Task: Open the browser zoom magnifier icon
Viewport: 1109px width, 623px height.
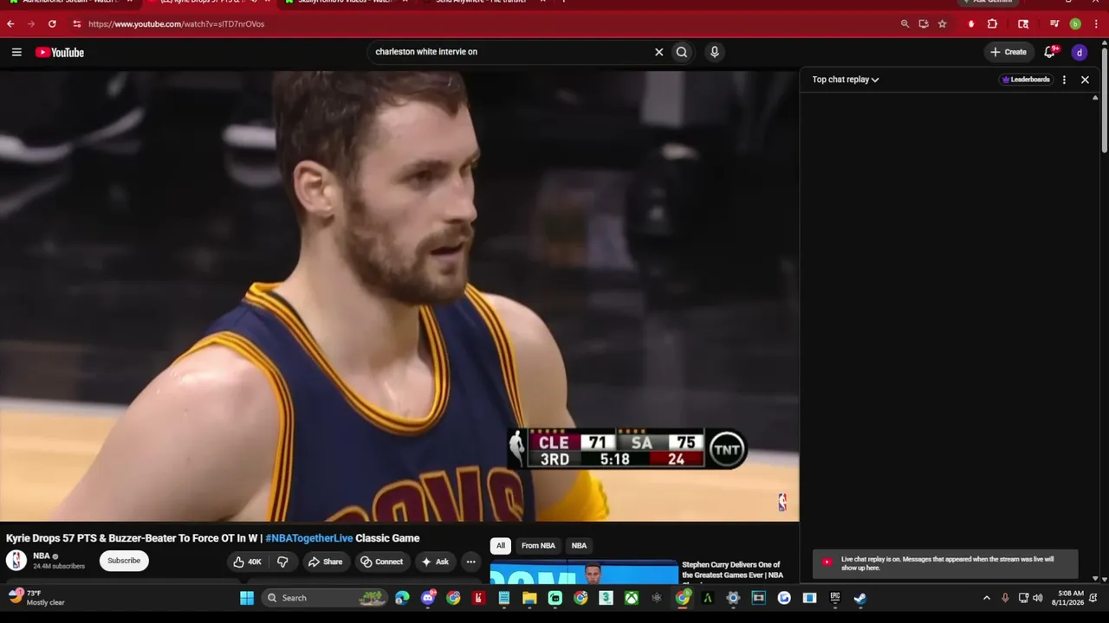Action: click(905, 24)
